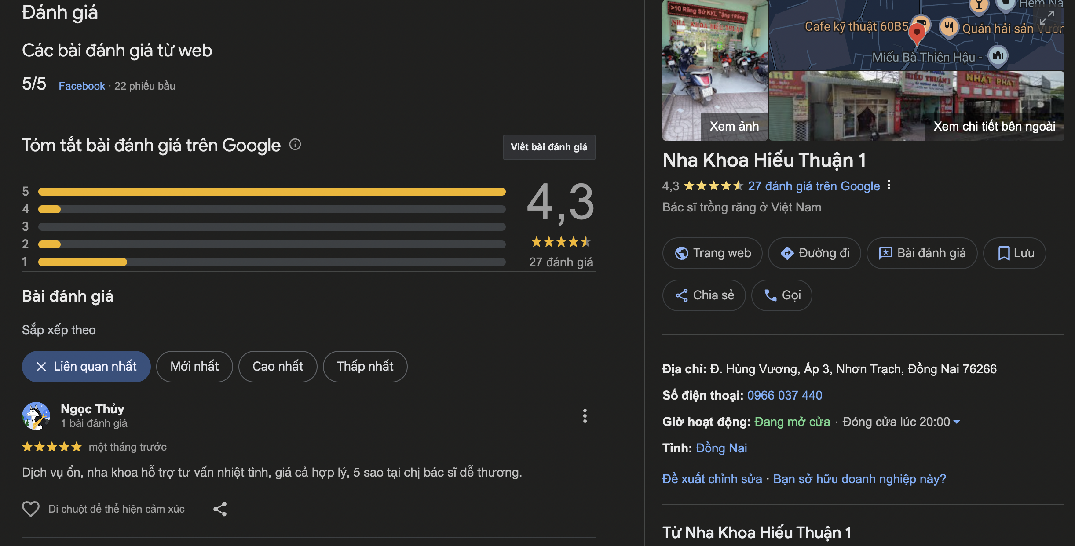Click the Quán hải sản restaurant map marker
The width and height of the screenshot is (1075, 546).
[x=949, y=27]
